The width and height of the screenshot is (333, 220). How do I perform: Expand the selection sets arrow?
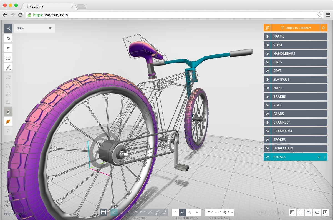(232, 212)
